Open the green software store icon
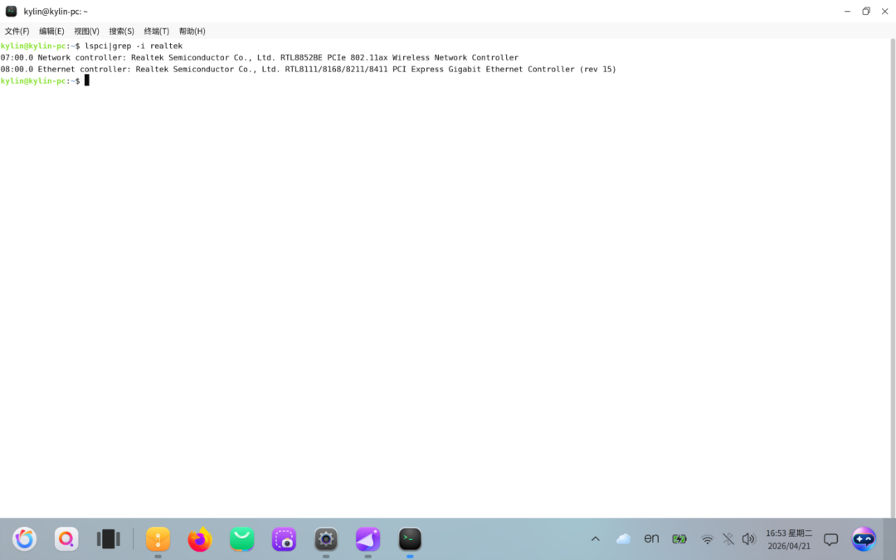The height and width of the screenshot is (560, 896). point(241,539)
